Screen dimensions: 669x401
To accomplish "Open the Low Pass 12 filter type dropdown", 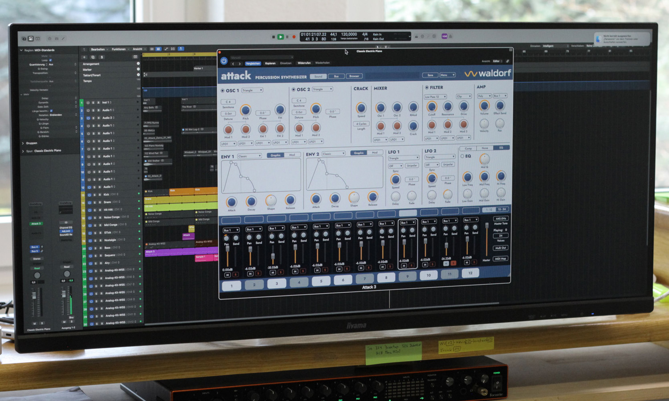I will pyautogui.click(x=435, y=97).
